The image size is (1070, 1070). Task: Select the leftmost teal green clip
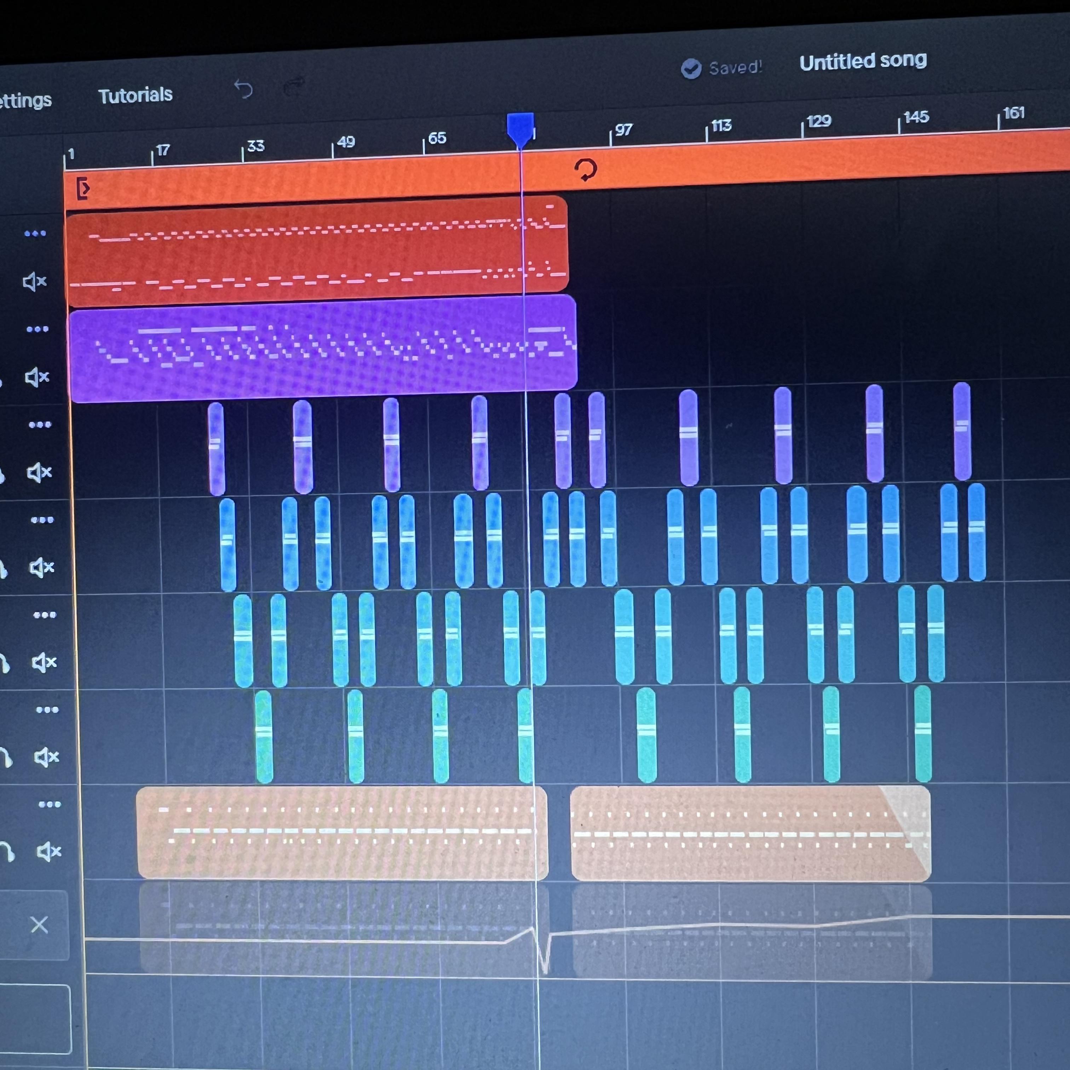(x=264, y=736)
